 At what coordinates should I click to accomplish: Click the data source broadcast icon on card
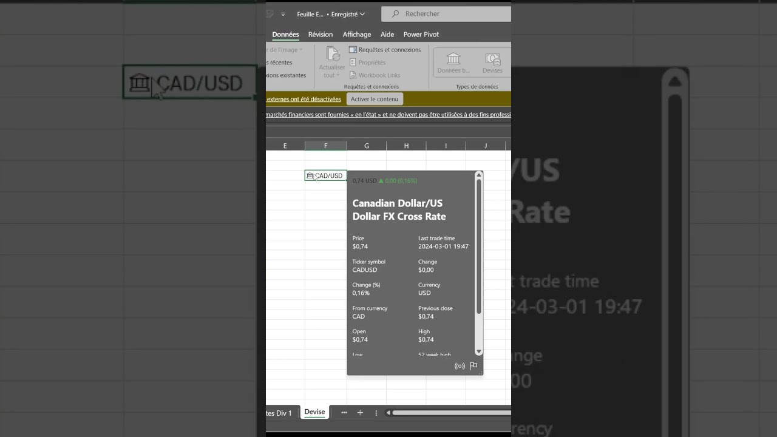[460, 366]
